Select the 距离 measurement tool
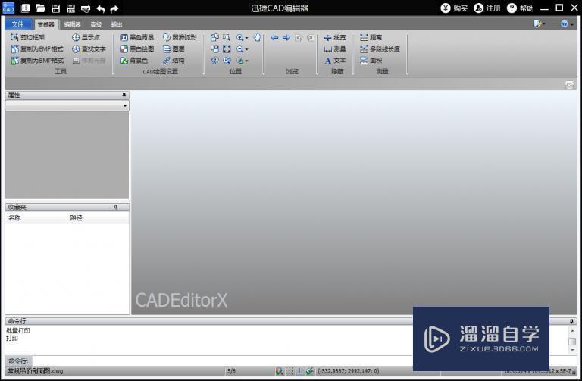 point(371,37)
